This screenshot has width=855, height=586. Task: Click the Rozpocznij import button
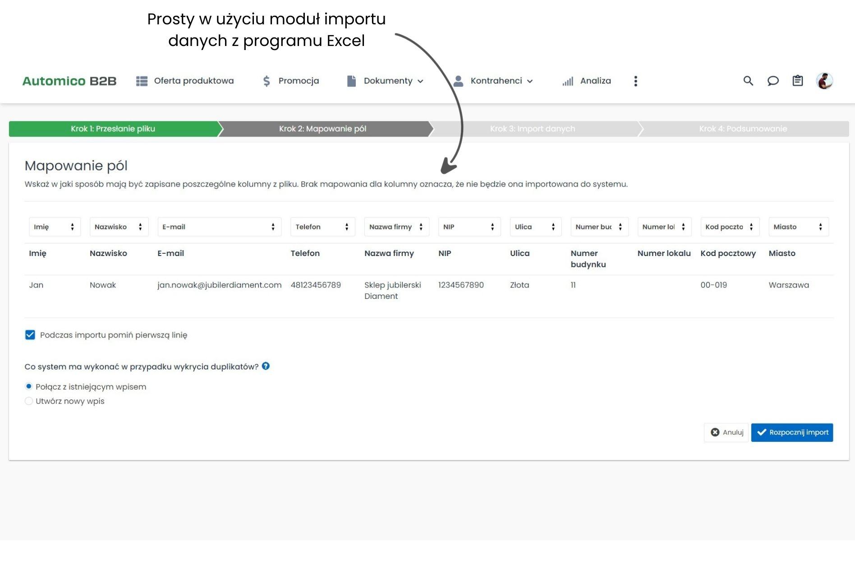pos(792,432)
